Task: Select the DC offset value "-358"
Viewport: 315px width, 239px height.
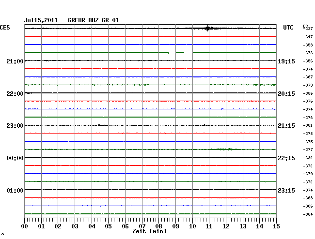Action: coord(308,45)
